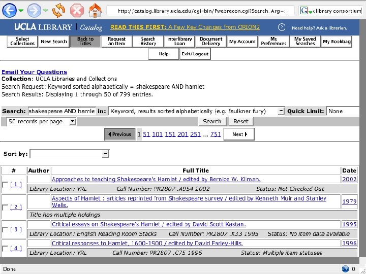This screenshot has width=366, height=274.
Task: Open the back-history dropdown arrow
Action: 21,11
